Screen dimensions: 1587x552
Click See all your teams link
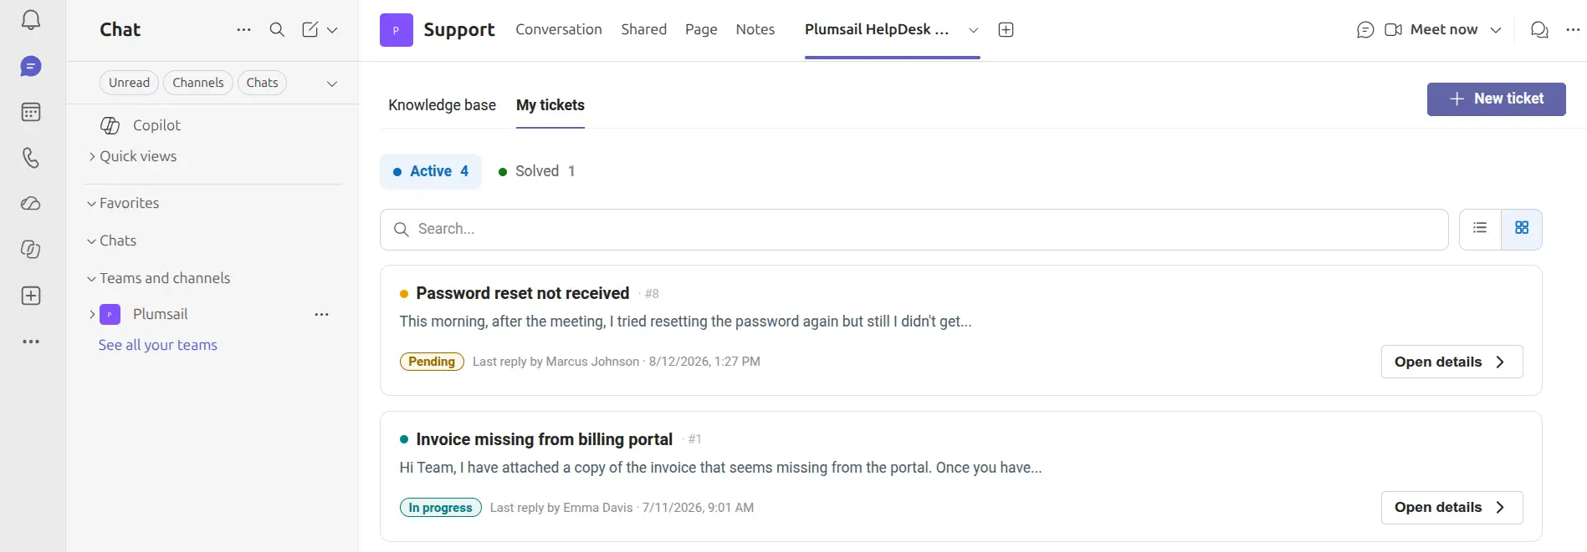[158, 345]
